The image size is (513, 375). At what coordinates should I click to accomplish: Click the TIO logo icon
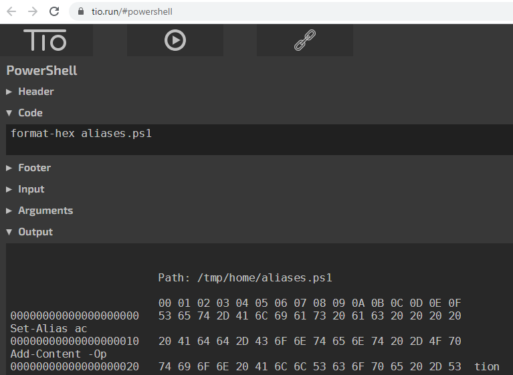pyautogui.click(x=45, y=41)
